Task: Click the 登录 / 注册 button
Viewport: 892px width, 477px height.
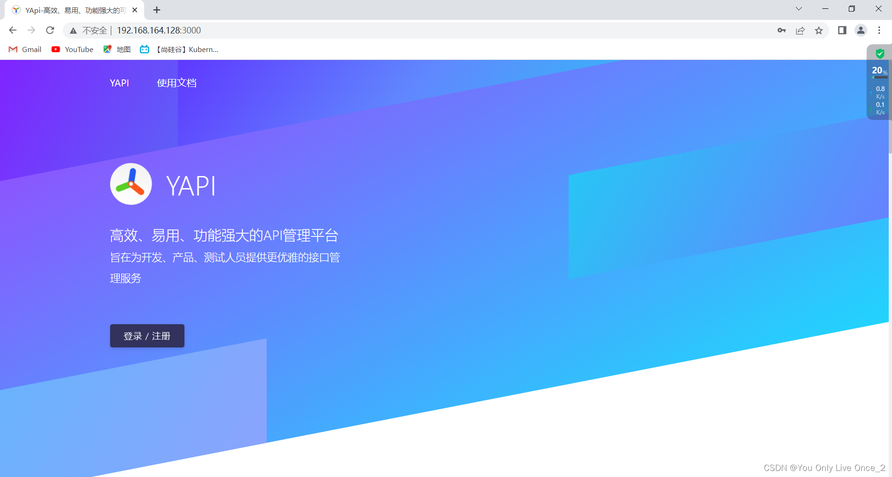Action: click(x=147, y=336)
